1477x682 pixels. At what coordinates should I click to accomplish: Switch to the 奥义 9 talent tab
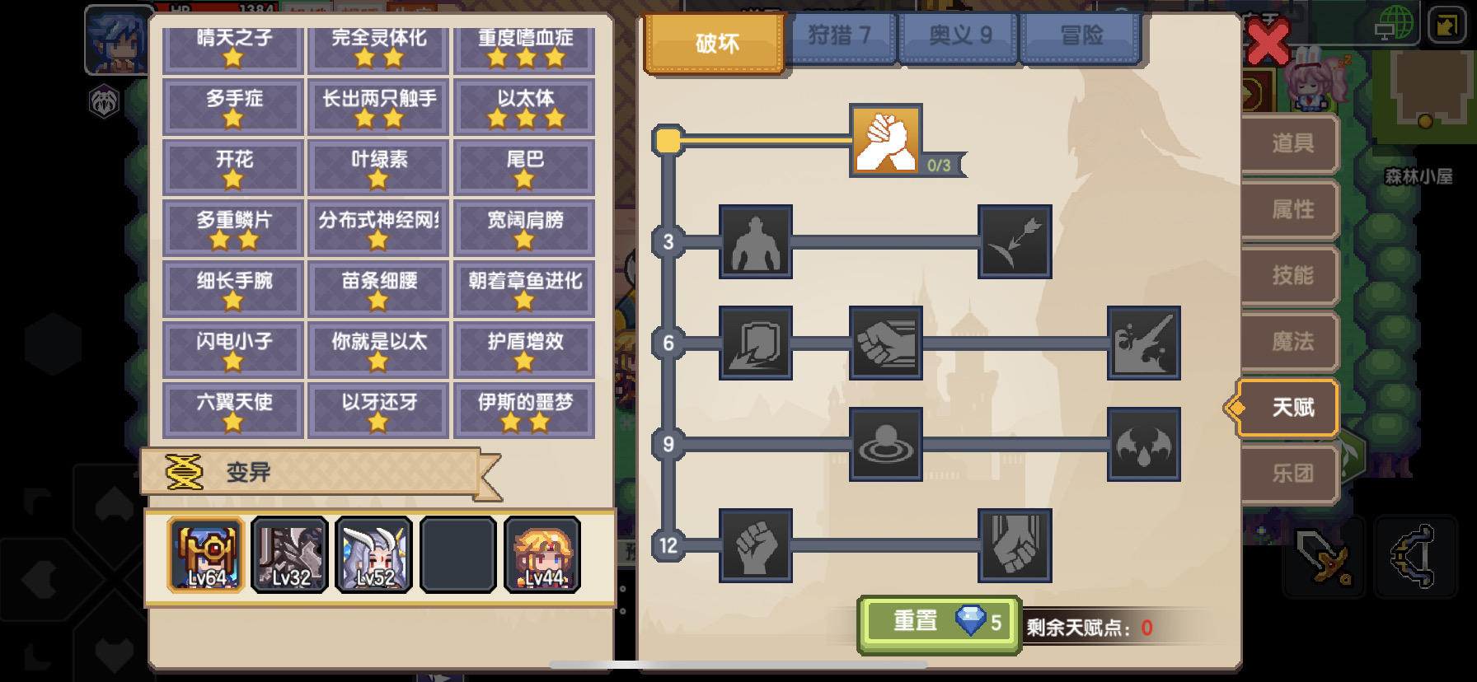[959, 37]
